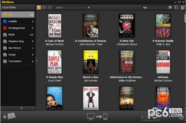186x123 pixels.
Task: Click author name Philip K. Dick
Action: click(163, 44)
